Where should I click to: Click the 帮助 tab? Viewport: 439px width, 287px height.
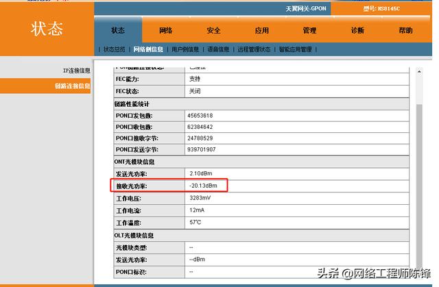point(405,30)
